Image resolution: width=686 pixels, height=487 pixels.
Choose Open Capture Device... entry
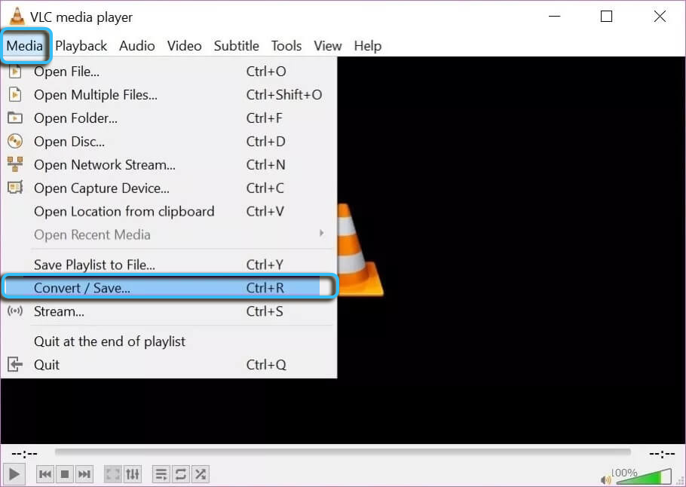[169, 188]
